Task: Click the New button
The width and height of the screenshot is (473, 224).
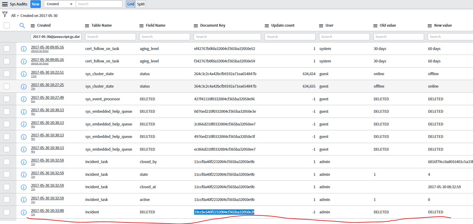Action: pyautogui.click(x=35, y=4)
